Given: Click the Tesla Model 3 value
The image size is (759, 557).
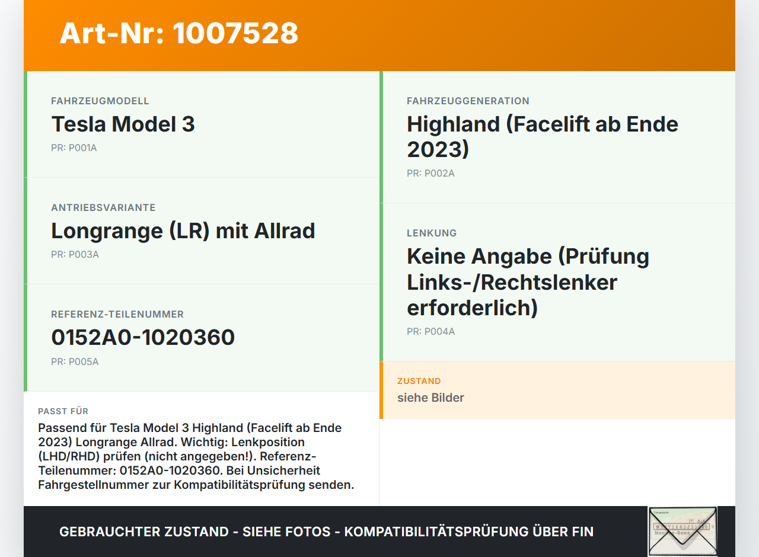Looking at the screenshot, I should pyautogui.click(x=123, y=124).
